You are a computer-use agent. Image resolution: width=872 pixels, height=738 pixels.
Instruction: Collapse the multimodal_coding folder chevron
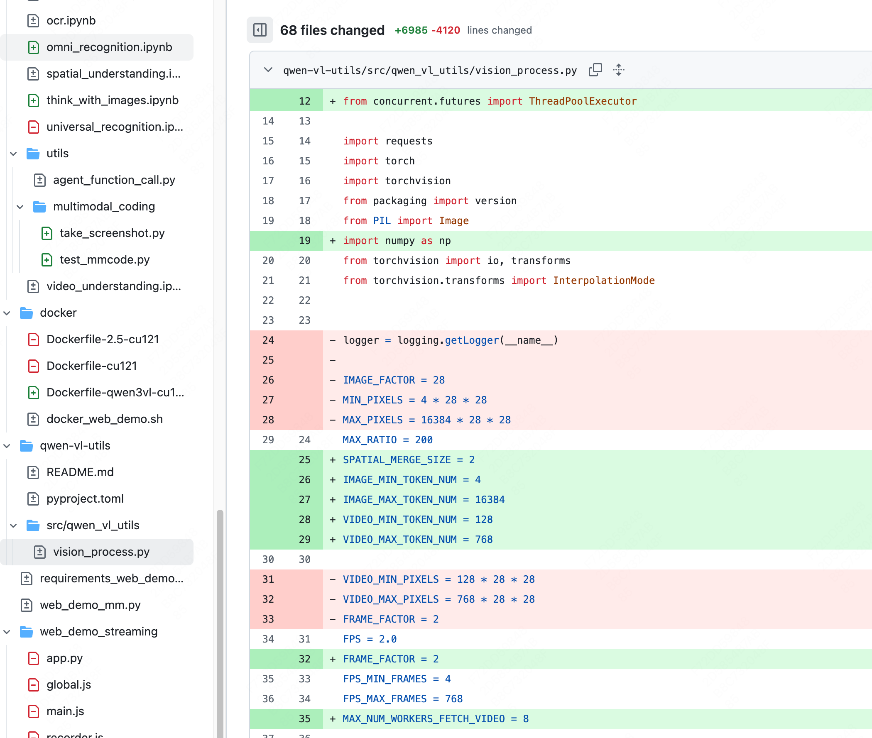tap(20, 207)
